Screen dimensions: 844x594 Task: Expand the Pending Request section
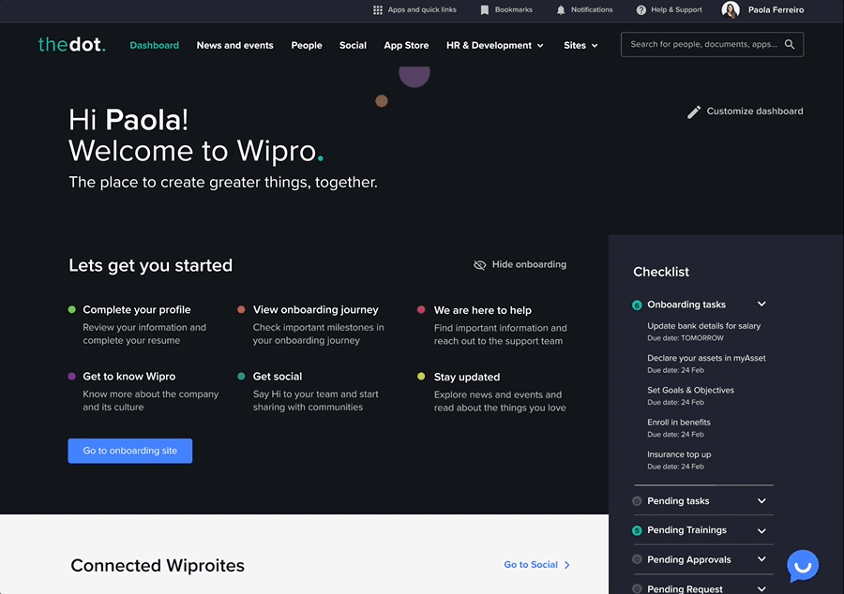[x=761, y=589]
